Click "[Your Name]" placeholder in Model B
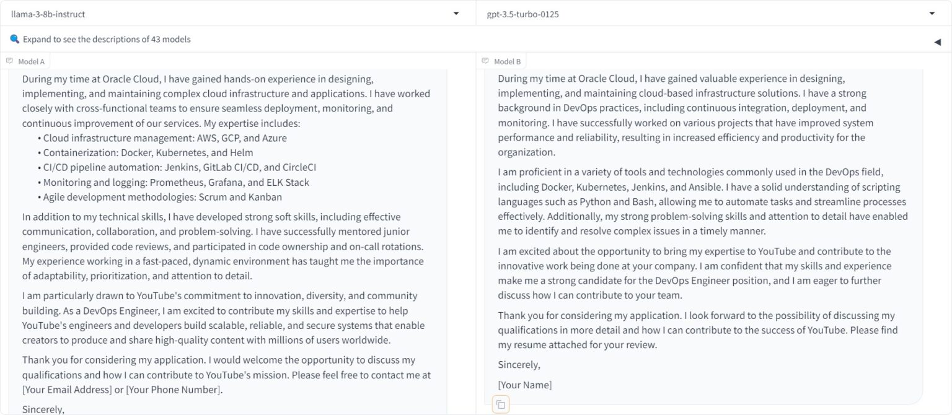The height and width of the screenshot is (415, 952). 524,385
